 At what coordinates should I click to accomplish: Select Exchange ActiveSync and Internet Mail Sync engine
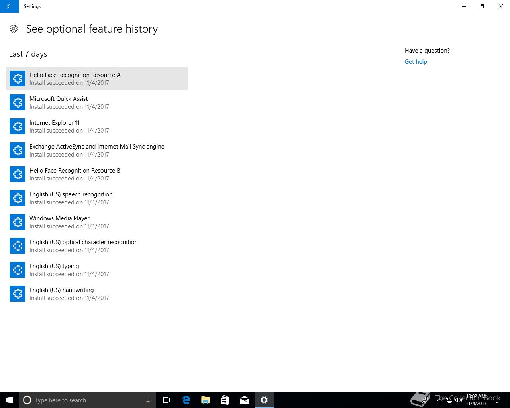[97, 150]
